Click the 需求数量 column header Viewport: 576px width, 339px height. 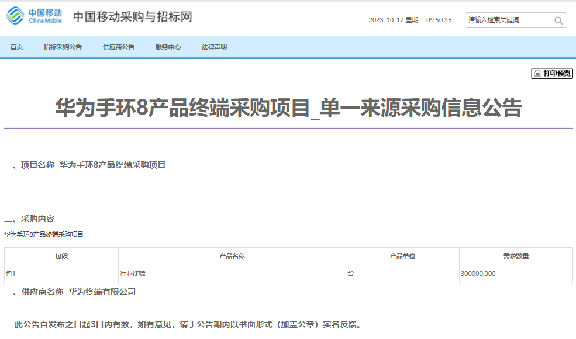click(x=516, y=257)
